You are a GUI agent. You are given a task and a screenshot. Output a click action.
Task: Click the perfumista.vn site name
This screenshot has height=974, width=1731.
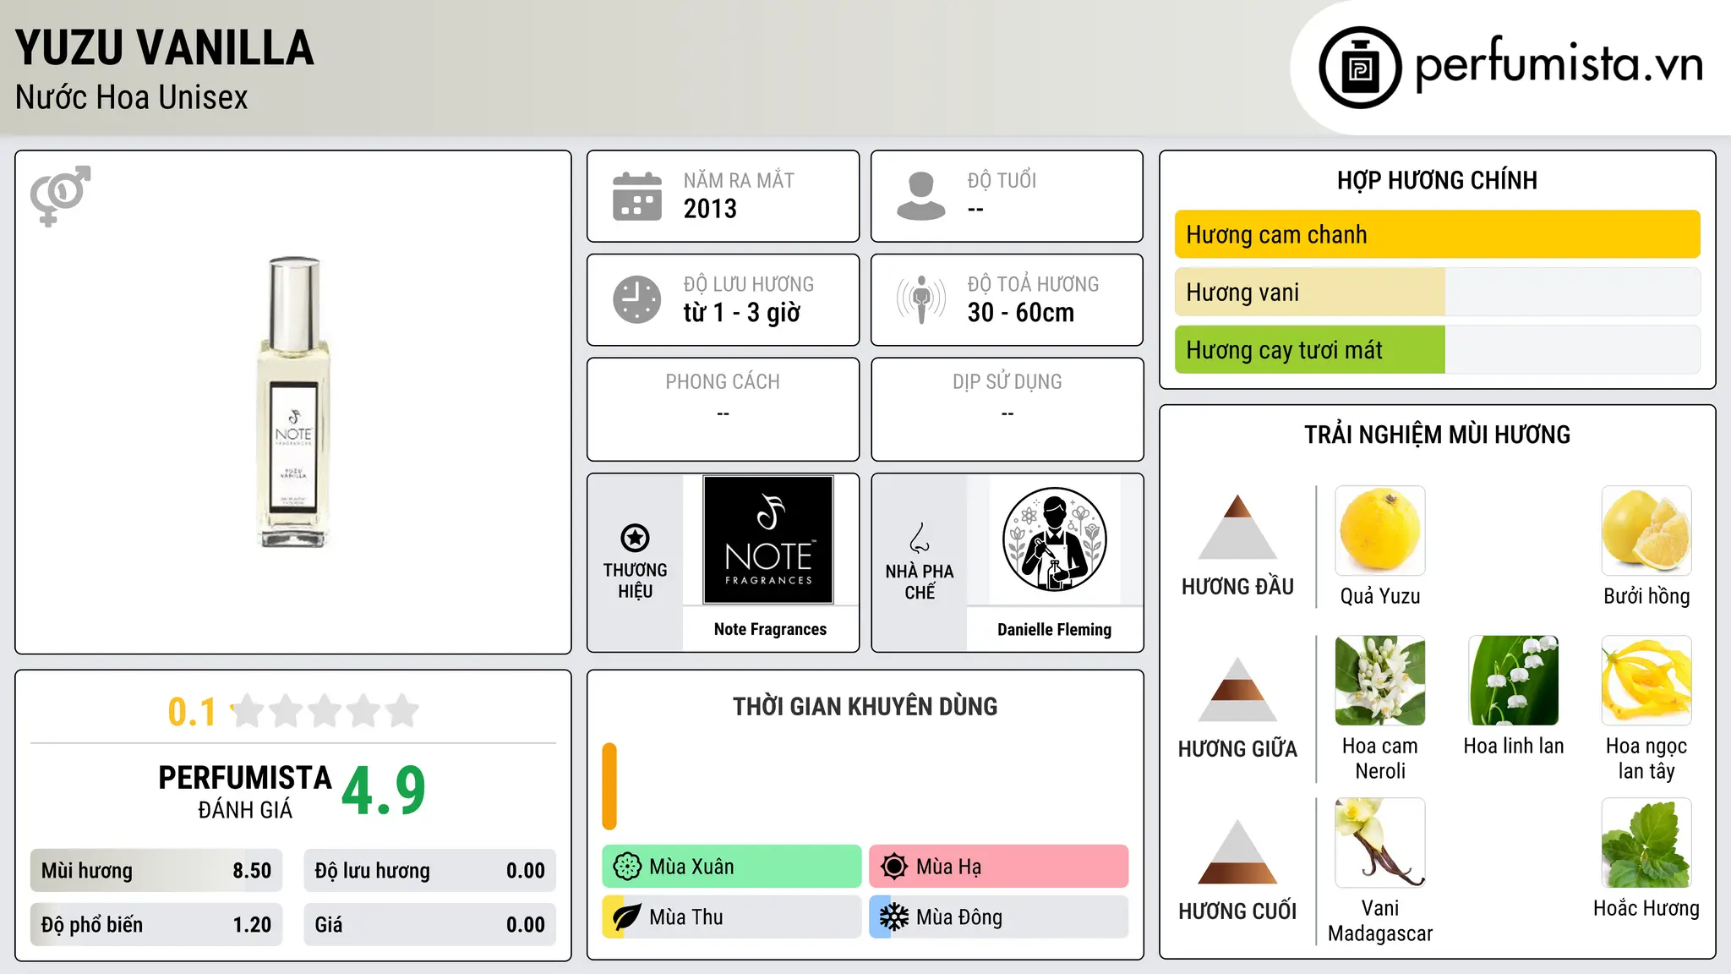pos(1559,64)
